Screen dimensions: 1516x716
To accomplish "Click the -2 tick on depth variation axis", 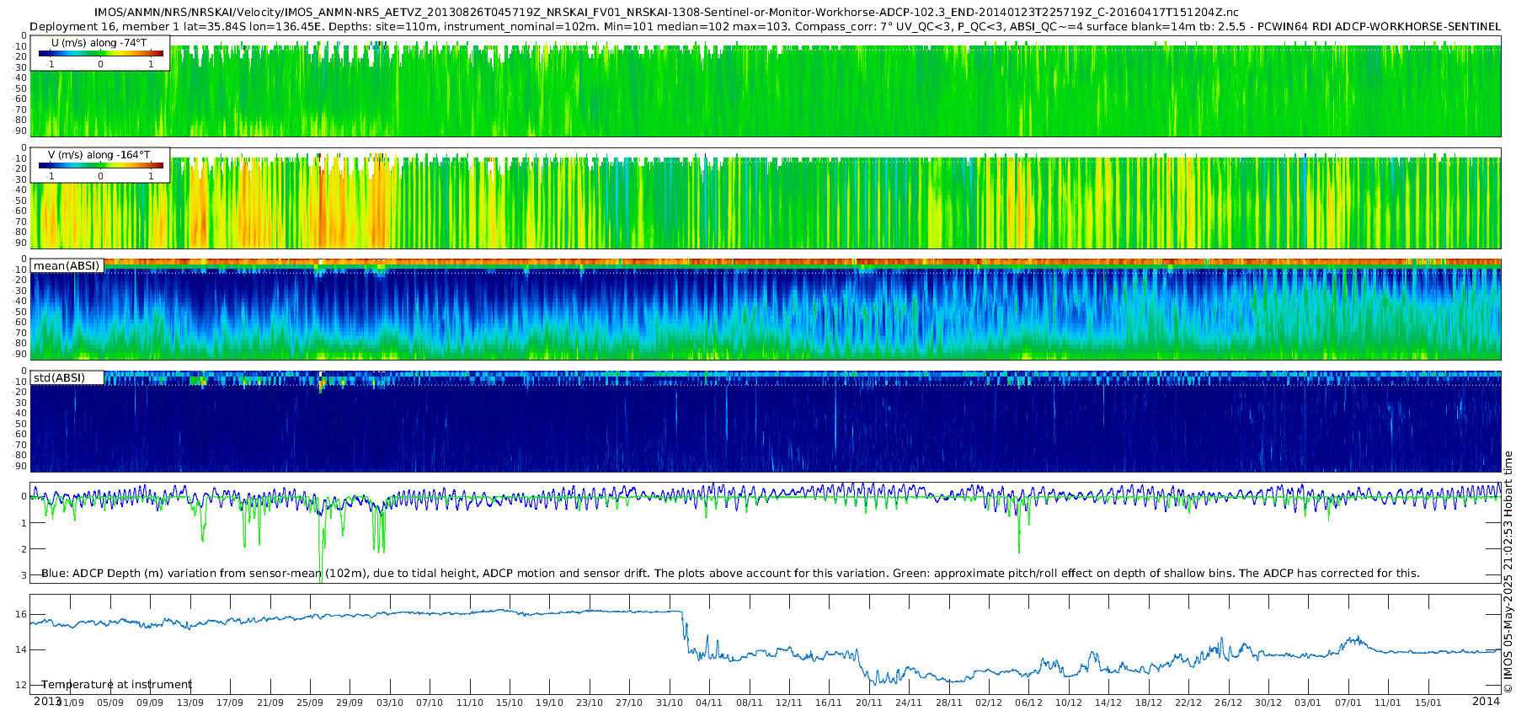I will (21, 549).
